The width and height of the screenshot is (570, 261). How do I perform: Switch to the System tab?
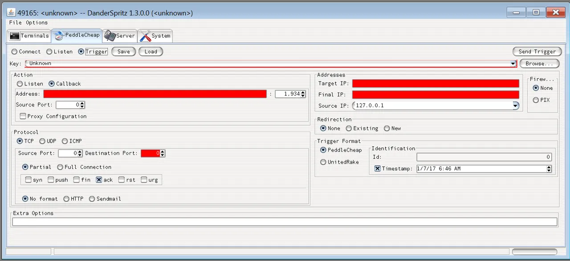click(155, 36)
